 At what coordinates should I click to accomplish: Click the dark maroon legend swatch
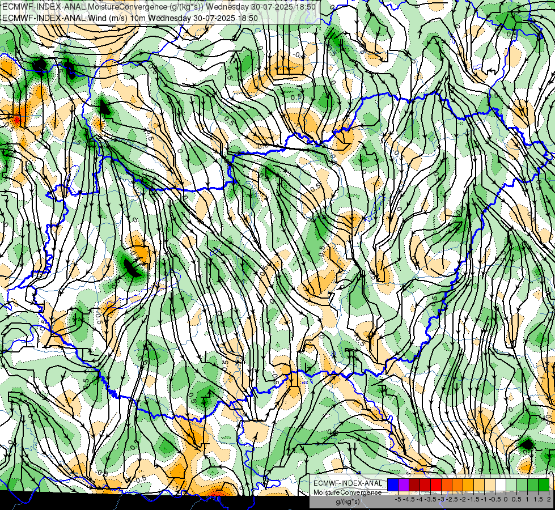(x=414, y=485)
